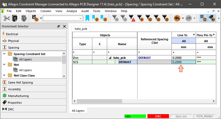Open the DRC worksheet section

point(34,109)
